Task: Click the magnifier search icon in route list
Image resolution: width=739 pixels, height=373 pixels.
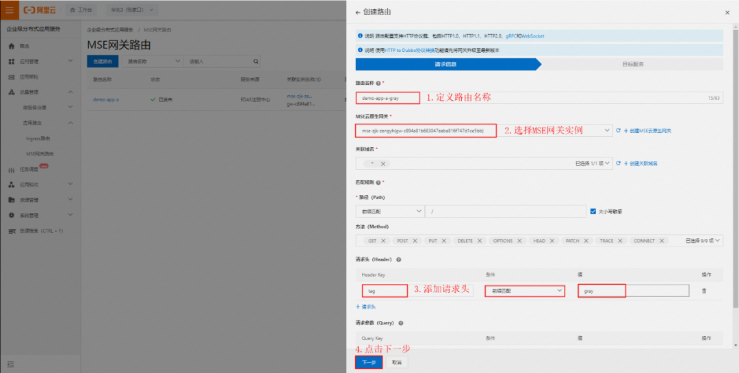Action: coord(256,62)
